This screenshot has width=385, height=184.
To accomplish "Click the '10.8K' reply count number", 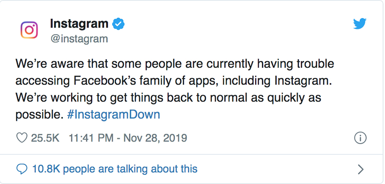I will point(46,169).
